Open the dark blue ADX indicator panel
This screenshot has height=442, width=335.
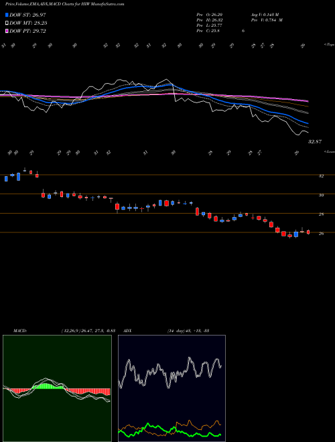[172, 388]
